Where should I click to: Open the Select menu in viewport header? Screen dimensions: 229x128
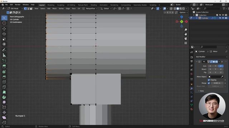pos(43,9)
